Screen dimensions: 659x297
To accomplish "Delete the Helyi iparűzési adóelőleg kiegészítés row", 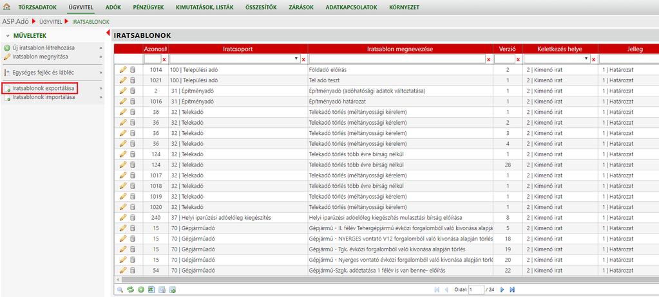I will [133, 218].
